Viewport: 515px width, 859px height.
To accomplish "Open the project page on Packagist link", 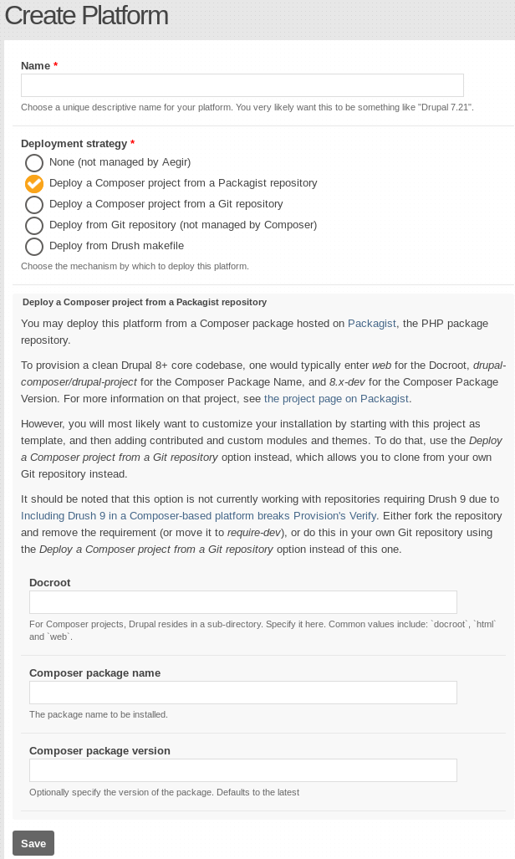I will click(x=336, y=398).
